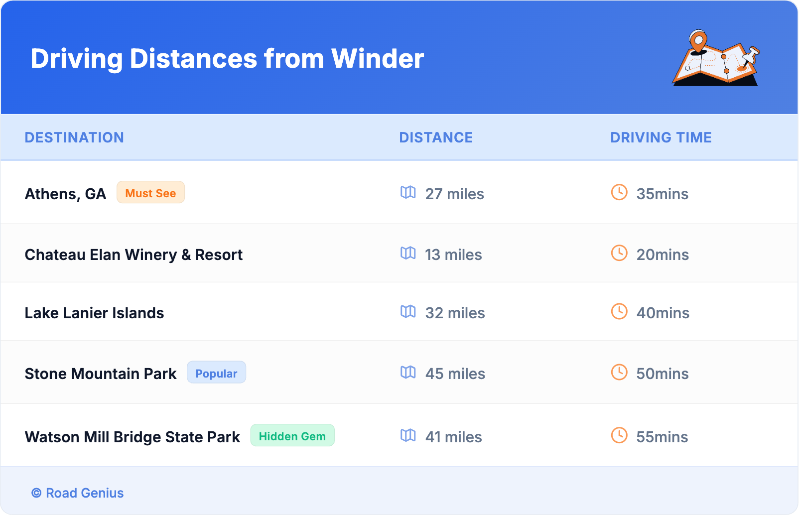Image resolution: width=799 pixels, height=515 pixels.
Task: Click the clock icon beside 40mins
Action: pos(619,311)
